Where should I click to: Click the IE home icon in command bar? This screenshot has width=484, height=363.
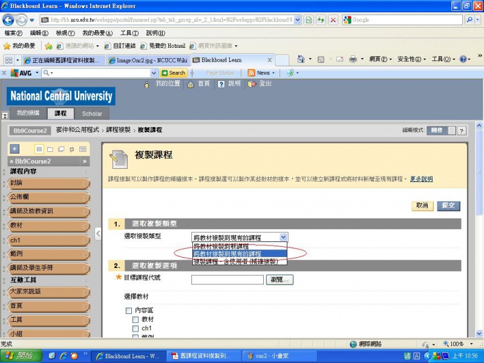pyautogui.click(x=301, y=59)
